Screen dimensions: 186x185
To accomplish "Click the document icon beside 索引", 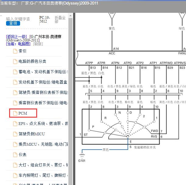I will pos(15,51).
